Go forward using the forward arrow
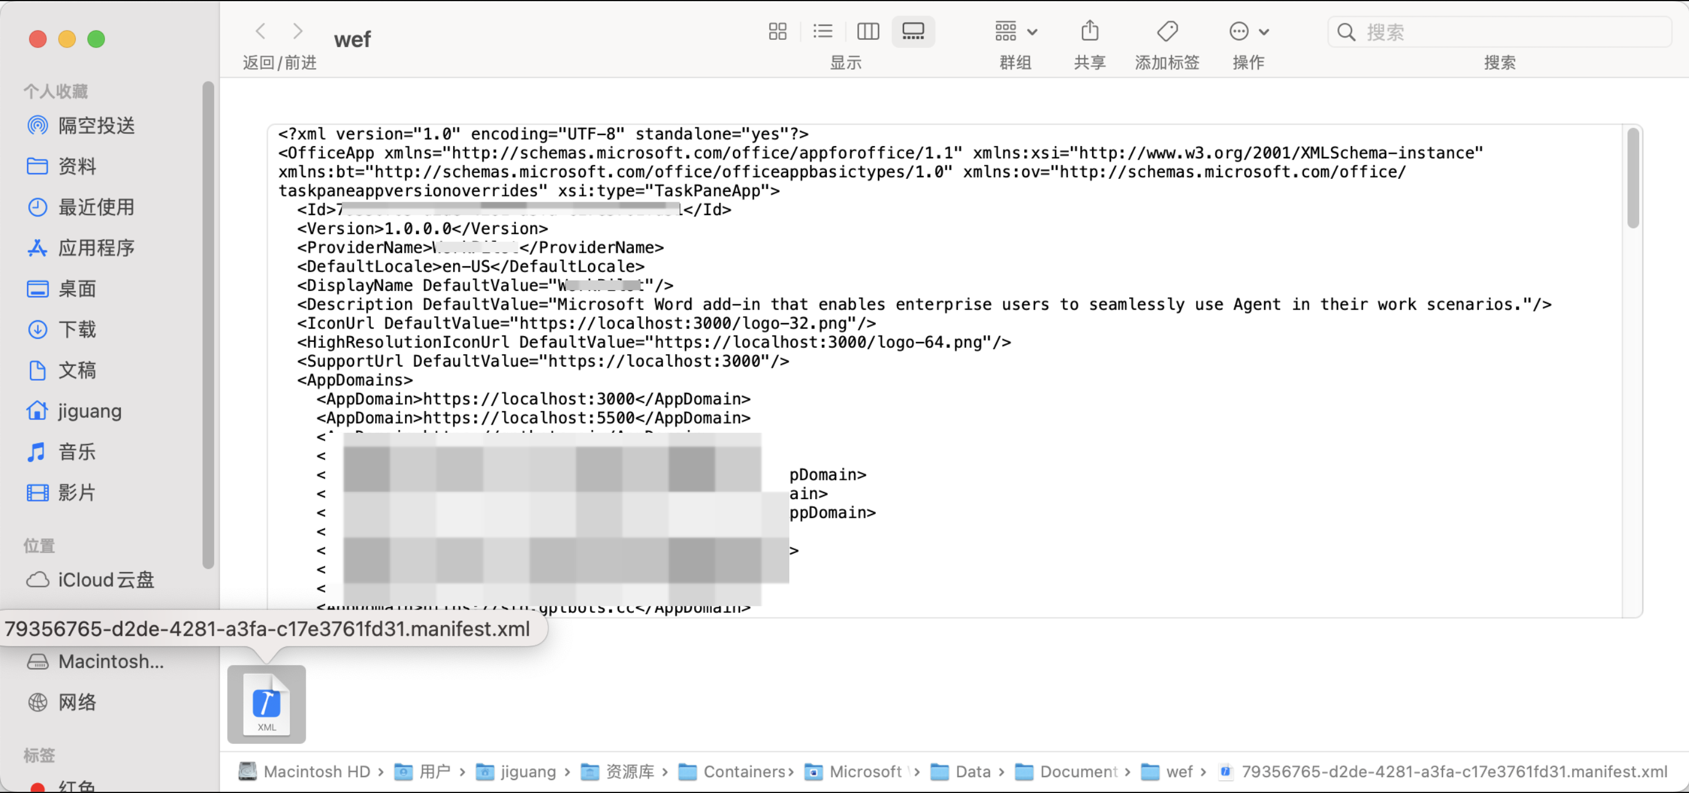 coord(298,31)
